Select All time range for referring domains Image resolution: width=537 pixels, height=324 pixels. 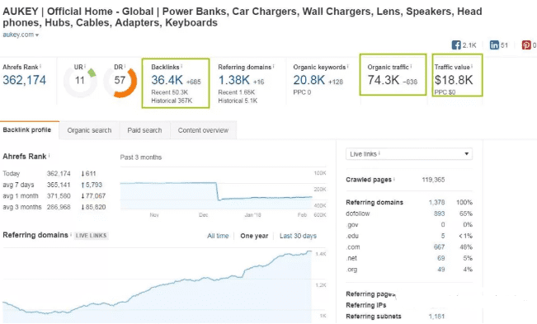click(x=218, y=236)
